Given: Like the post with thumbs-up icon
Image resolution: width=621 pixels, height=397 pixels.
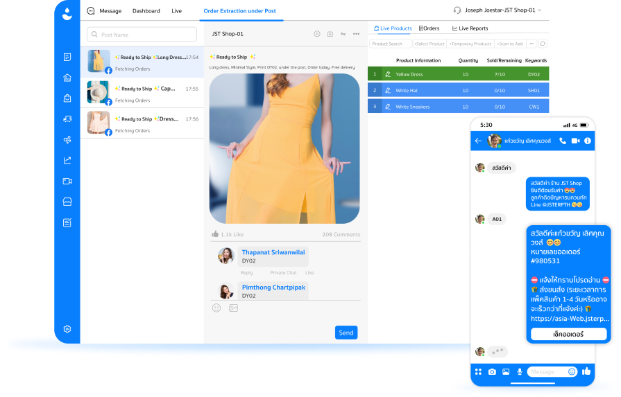Looking at the screenshot, I should 215,234.
